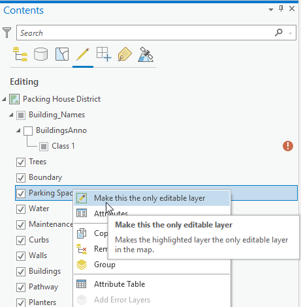Screen dimensions: 301x307
Task: Uncheck the Boundary layer checkbox
Action: [21, 178]
